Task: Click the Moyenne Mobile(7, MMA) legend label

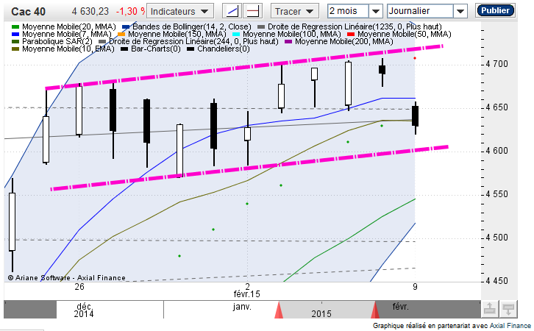Action: tap(67, 34)
